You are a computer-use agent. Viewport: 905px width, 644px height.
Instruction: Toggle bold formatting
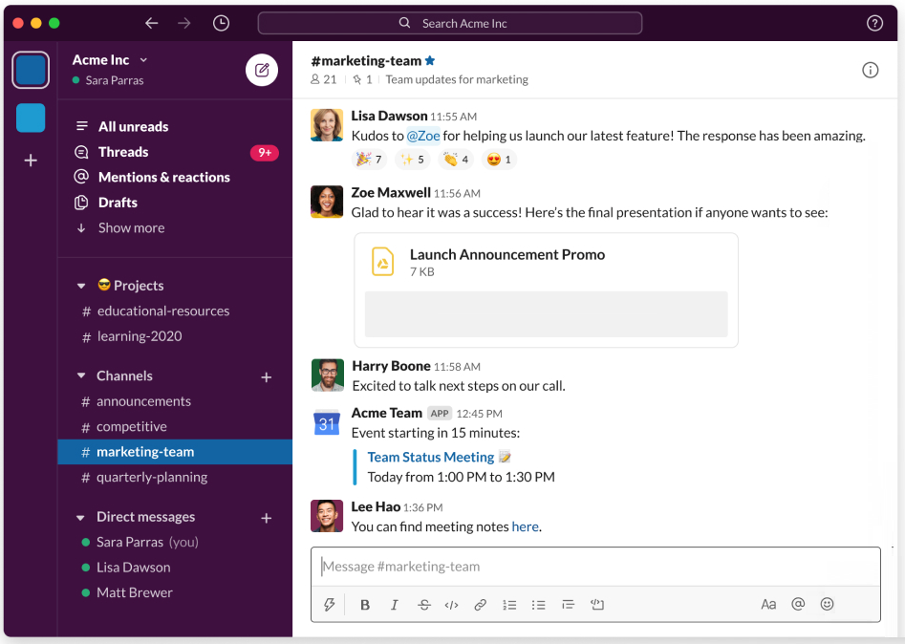click(365, 605)
